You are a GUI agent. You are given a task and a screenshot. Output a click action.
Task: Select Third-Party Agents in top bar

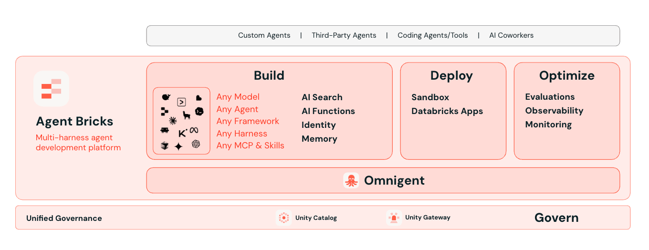[344, 35]
